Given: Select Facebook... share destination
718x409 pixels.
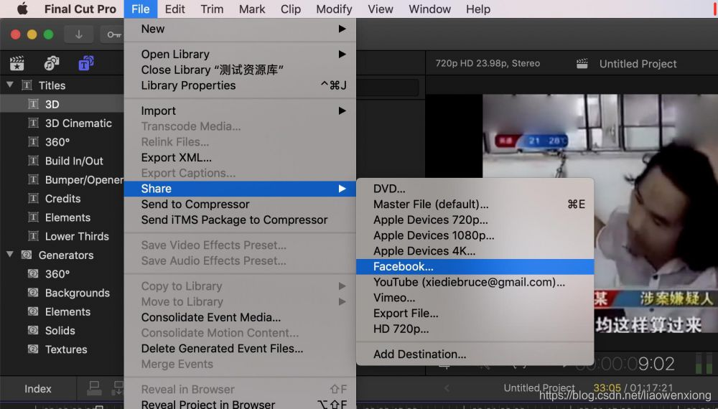Looking at the screenshot, I should pyautogui.click(x=475, y=266).
